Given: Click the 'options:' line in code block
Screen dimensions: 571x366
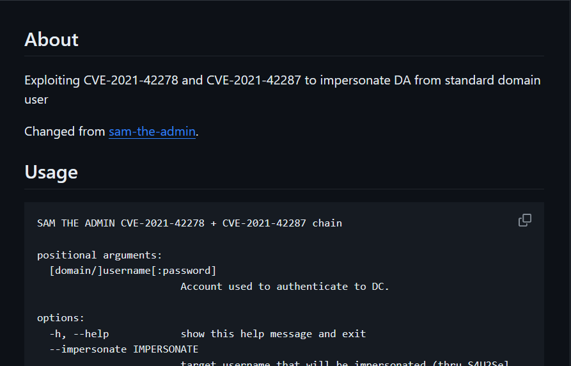Looking at the screenshot, I should (61, 318).
